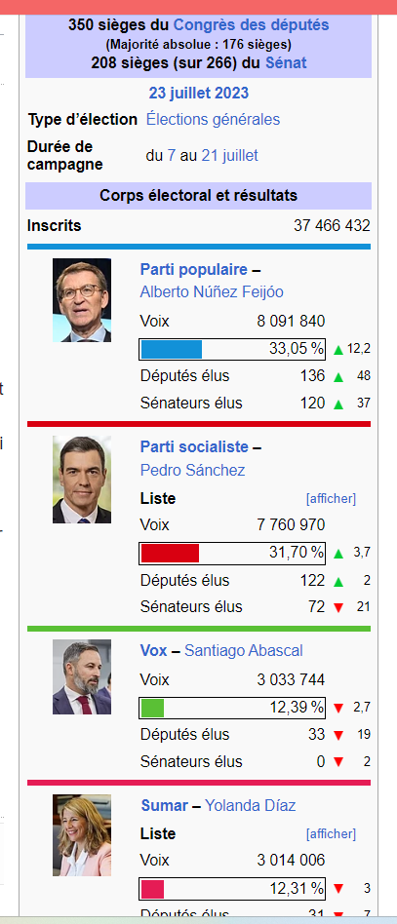Click the red down arrow beside 12,39 %
This screenshot has height=924, width=397.
point(338,708)
